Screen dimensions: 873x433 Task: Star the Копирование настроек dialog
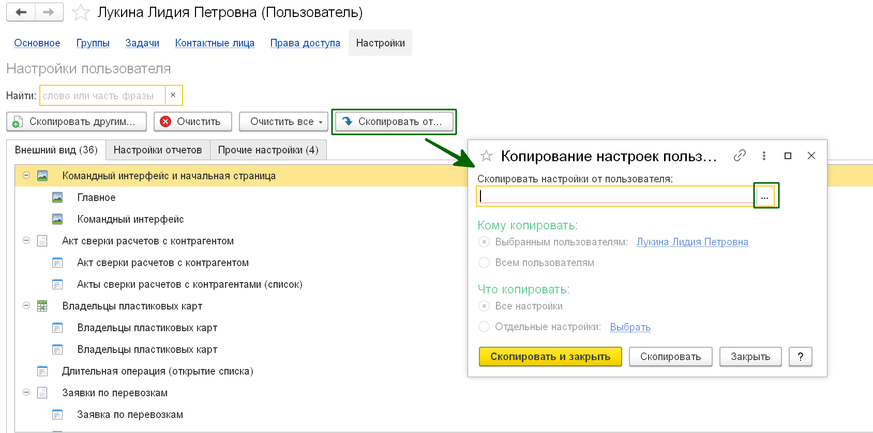[486, 156]
